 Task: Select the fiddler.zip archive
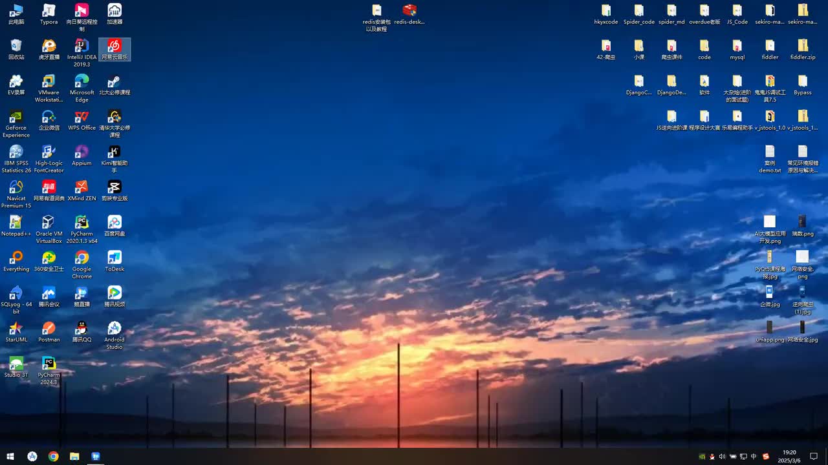point(803,50)
